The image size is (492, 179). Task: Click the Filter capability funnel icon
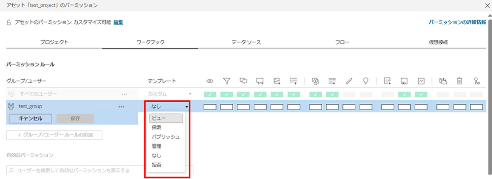point(226,81)
